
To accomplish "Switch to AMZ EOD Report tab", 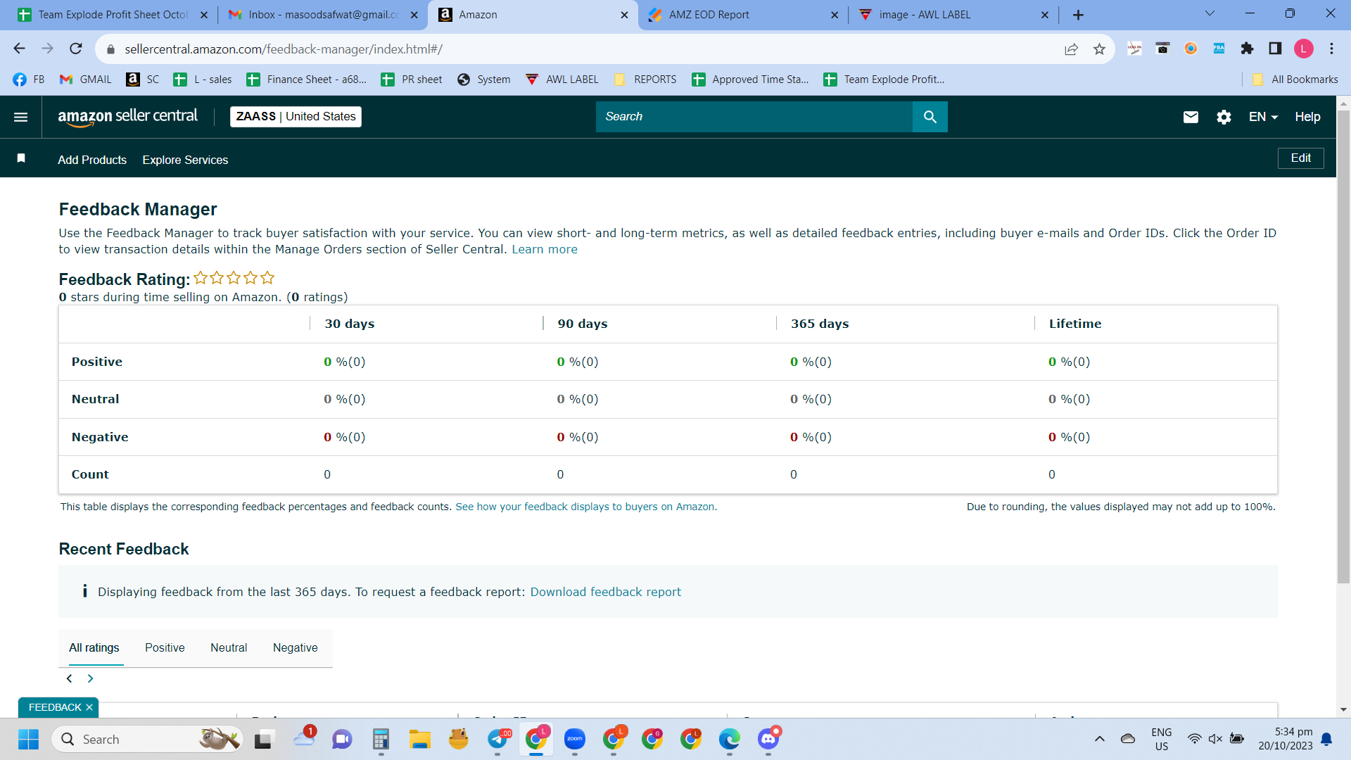I will [x=742, y=15].
